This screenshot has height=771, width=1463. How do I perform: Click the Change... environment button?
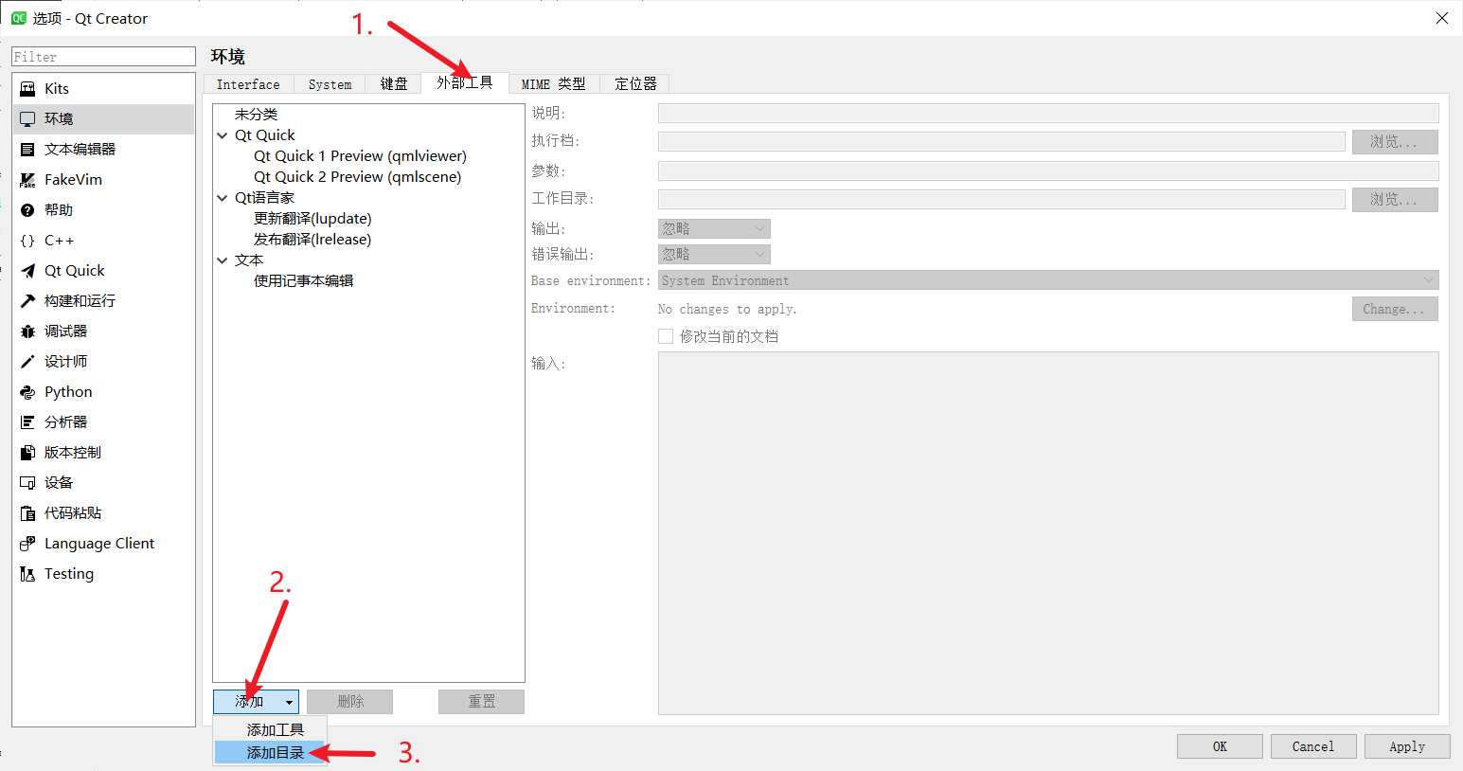tap(1395, 309)
